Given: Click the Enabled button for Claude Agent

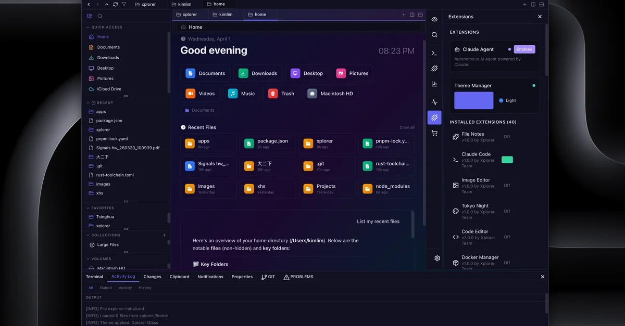Looking at the screenshot, I should click(x=524, y=49).
